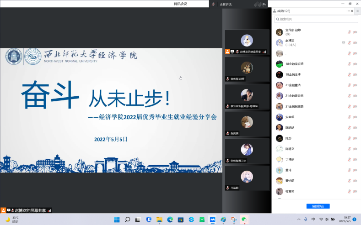
Task: Open the Windows Start menu
Action: click(x=117, y=220)
